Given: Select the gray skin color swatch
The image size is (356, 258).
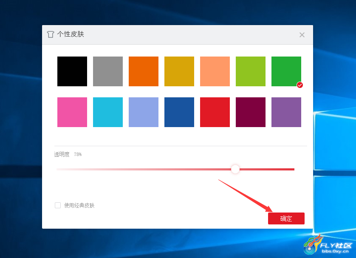Looking at the screenshot, I should pos(108,71).
